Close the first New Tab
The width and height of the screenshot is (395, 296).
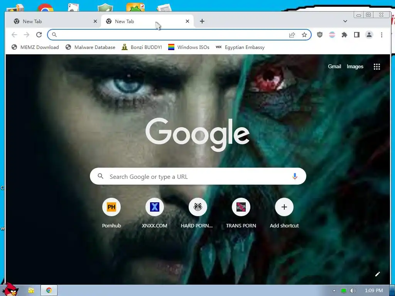pyautogui.click(x=95, y=22)
